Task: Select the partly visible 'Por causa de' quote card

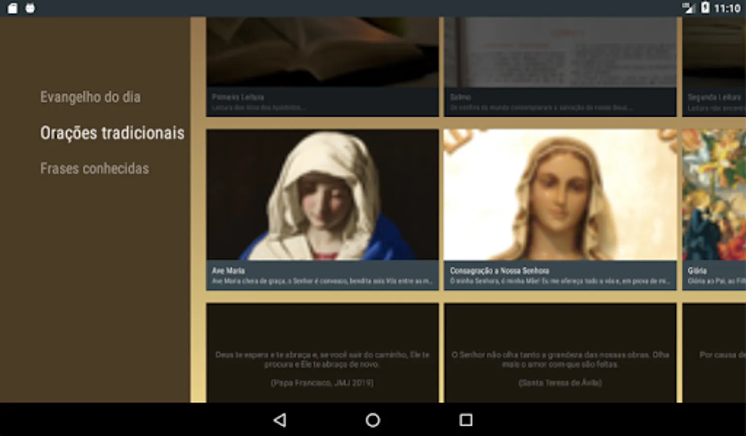Action: coord(714,353)
